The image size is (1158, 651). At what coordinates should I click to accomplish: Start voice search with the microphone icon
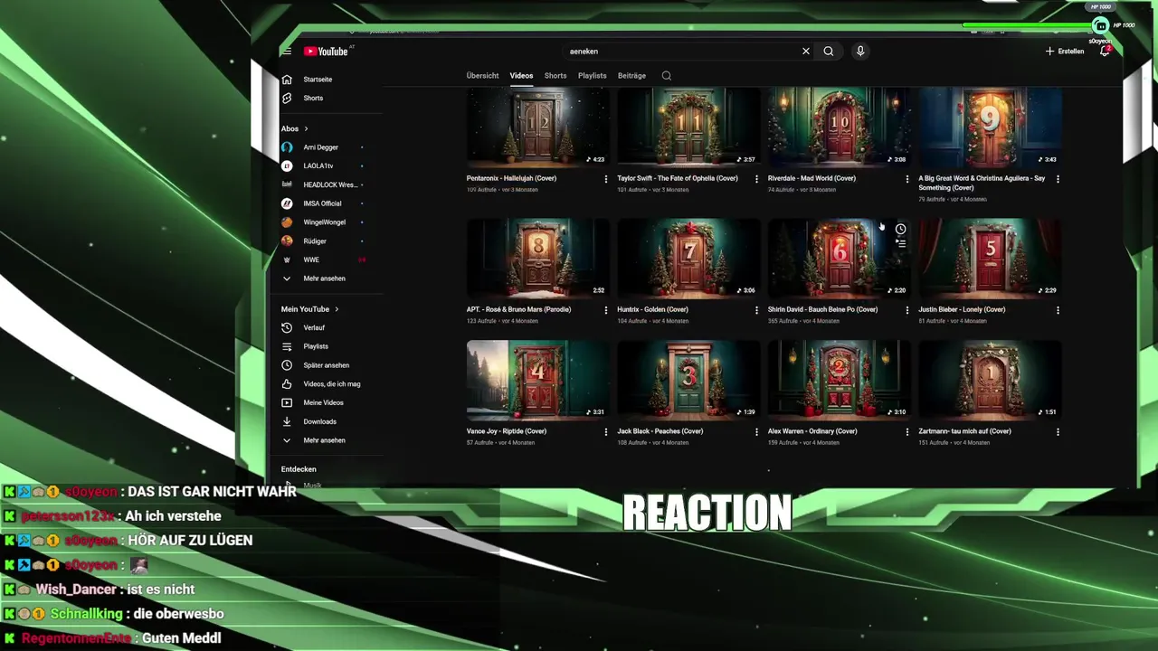tap(860, 52)
